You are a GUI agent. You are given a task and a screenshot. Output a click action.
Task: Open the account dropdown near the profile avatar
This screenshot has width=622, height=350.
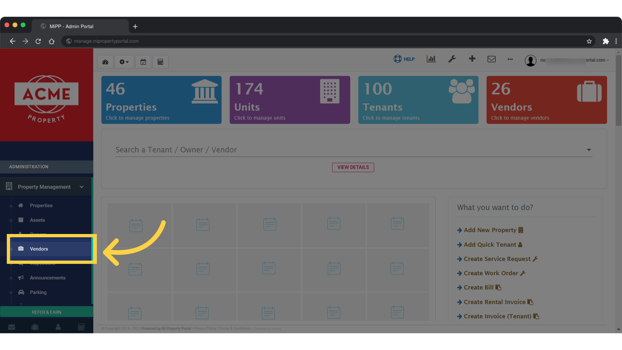tap(607, 60)
